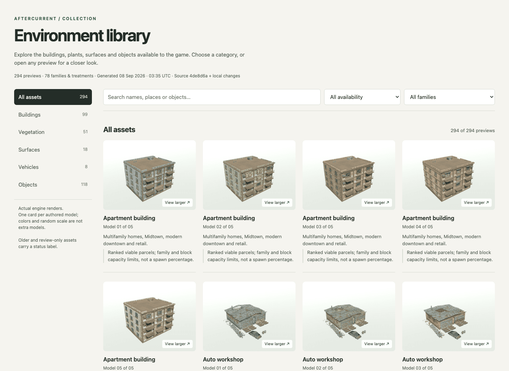Screen dimensions: 509x371
Task: Open the All availability dropdown
Action: [x=362, y=97]
